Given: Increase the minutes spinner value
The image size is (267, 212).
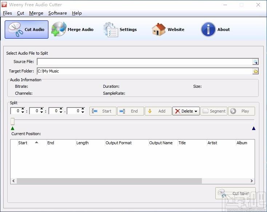Looking at the screenshot, I should tap(41, 109).
